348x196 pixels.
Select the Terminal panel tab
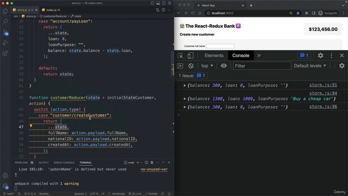coord(86,163)
